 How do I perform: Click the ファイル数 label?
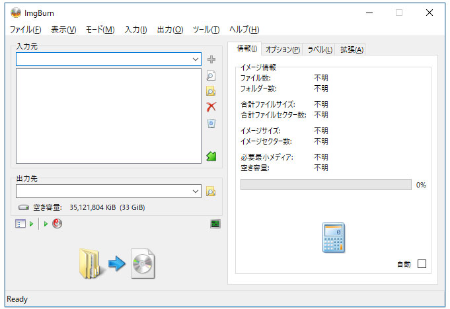coord(256,78)
